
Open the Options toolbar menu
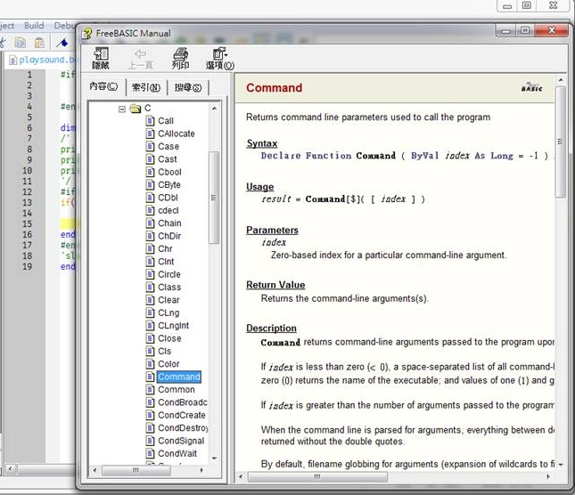(x=220, y=58)
